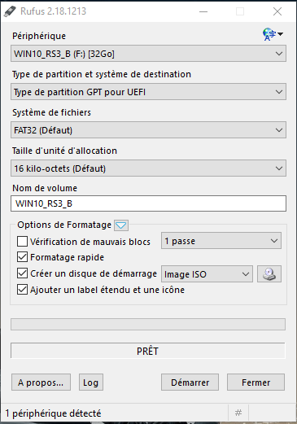Open the Type de partition dropdown
297x424 pixels.
tap(148, 92)
